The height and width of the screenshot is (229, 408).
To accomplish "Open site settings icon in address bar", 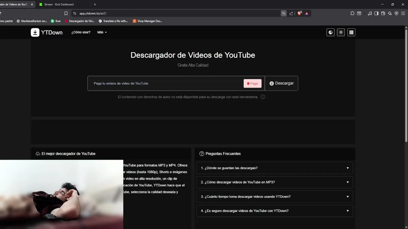I will point(75,13).
